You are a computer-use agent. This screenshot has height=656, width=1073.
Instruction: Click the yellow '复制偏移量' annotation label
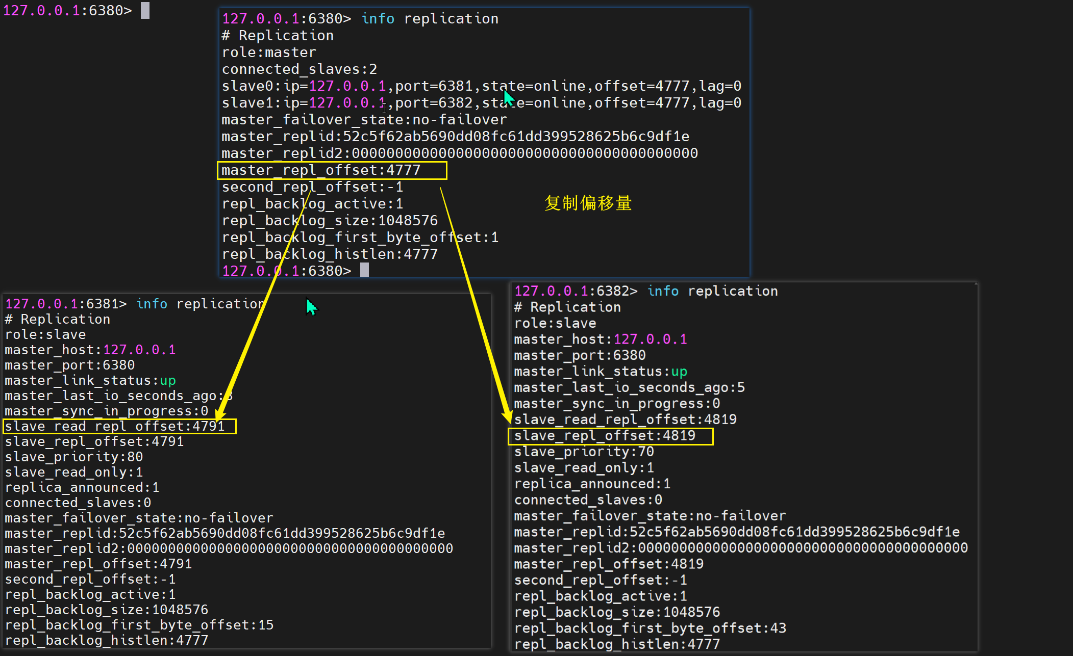588,203
